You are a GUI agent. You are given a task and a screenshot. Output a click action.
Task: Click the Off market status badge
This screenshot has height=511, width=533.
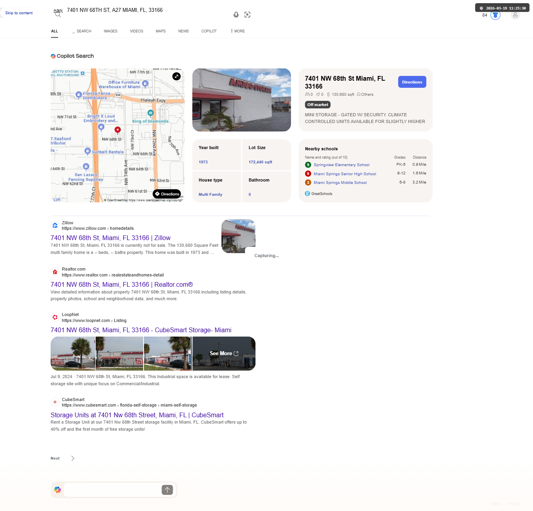(x=318, y=105)
